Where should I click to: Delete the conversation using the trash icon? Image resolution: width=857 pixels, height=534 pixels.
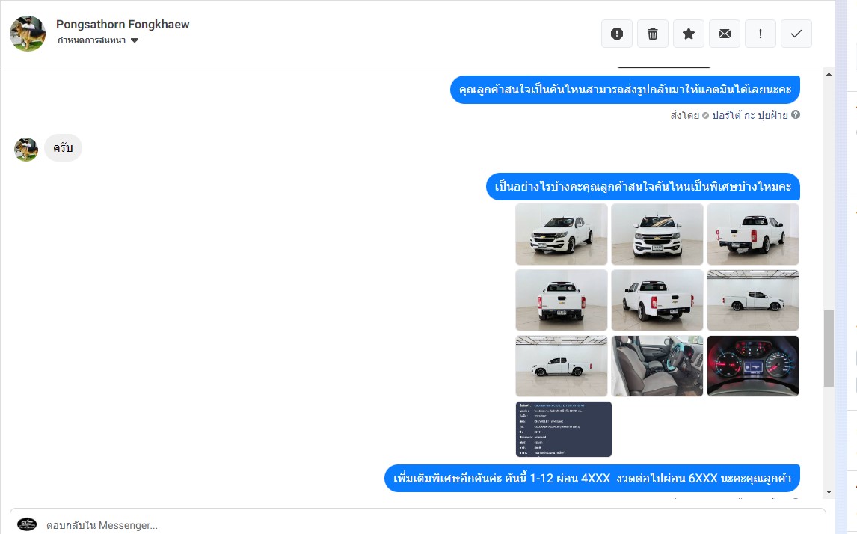click(653, 34)
